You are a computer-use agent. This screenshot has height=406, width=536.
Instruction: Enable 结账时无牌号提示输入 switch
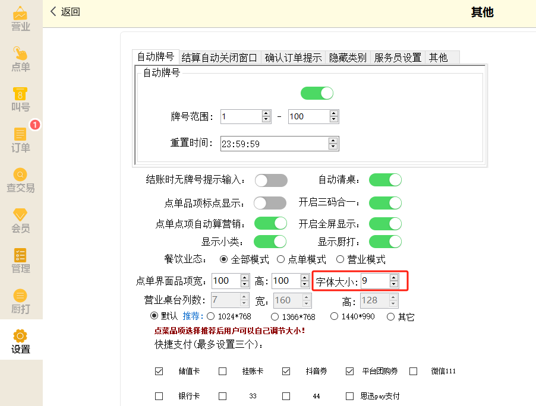[270, 180]
